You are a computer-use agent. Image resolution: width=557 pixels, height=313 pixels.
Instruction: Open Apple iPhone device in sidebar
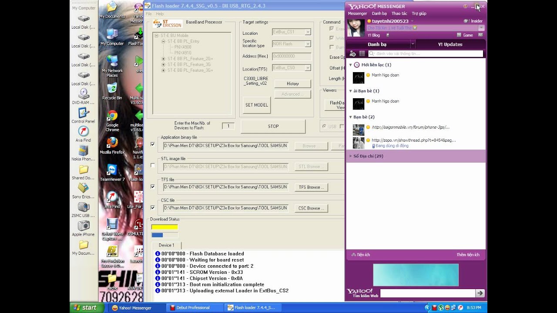click(83, 228)
